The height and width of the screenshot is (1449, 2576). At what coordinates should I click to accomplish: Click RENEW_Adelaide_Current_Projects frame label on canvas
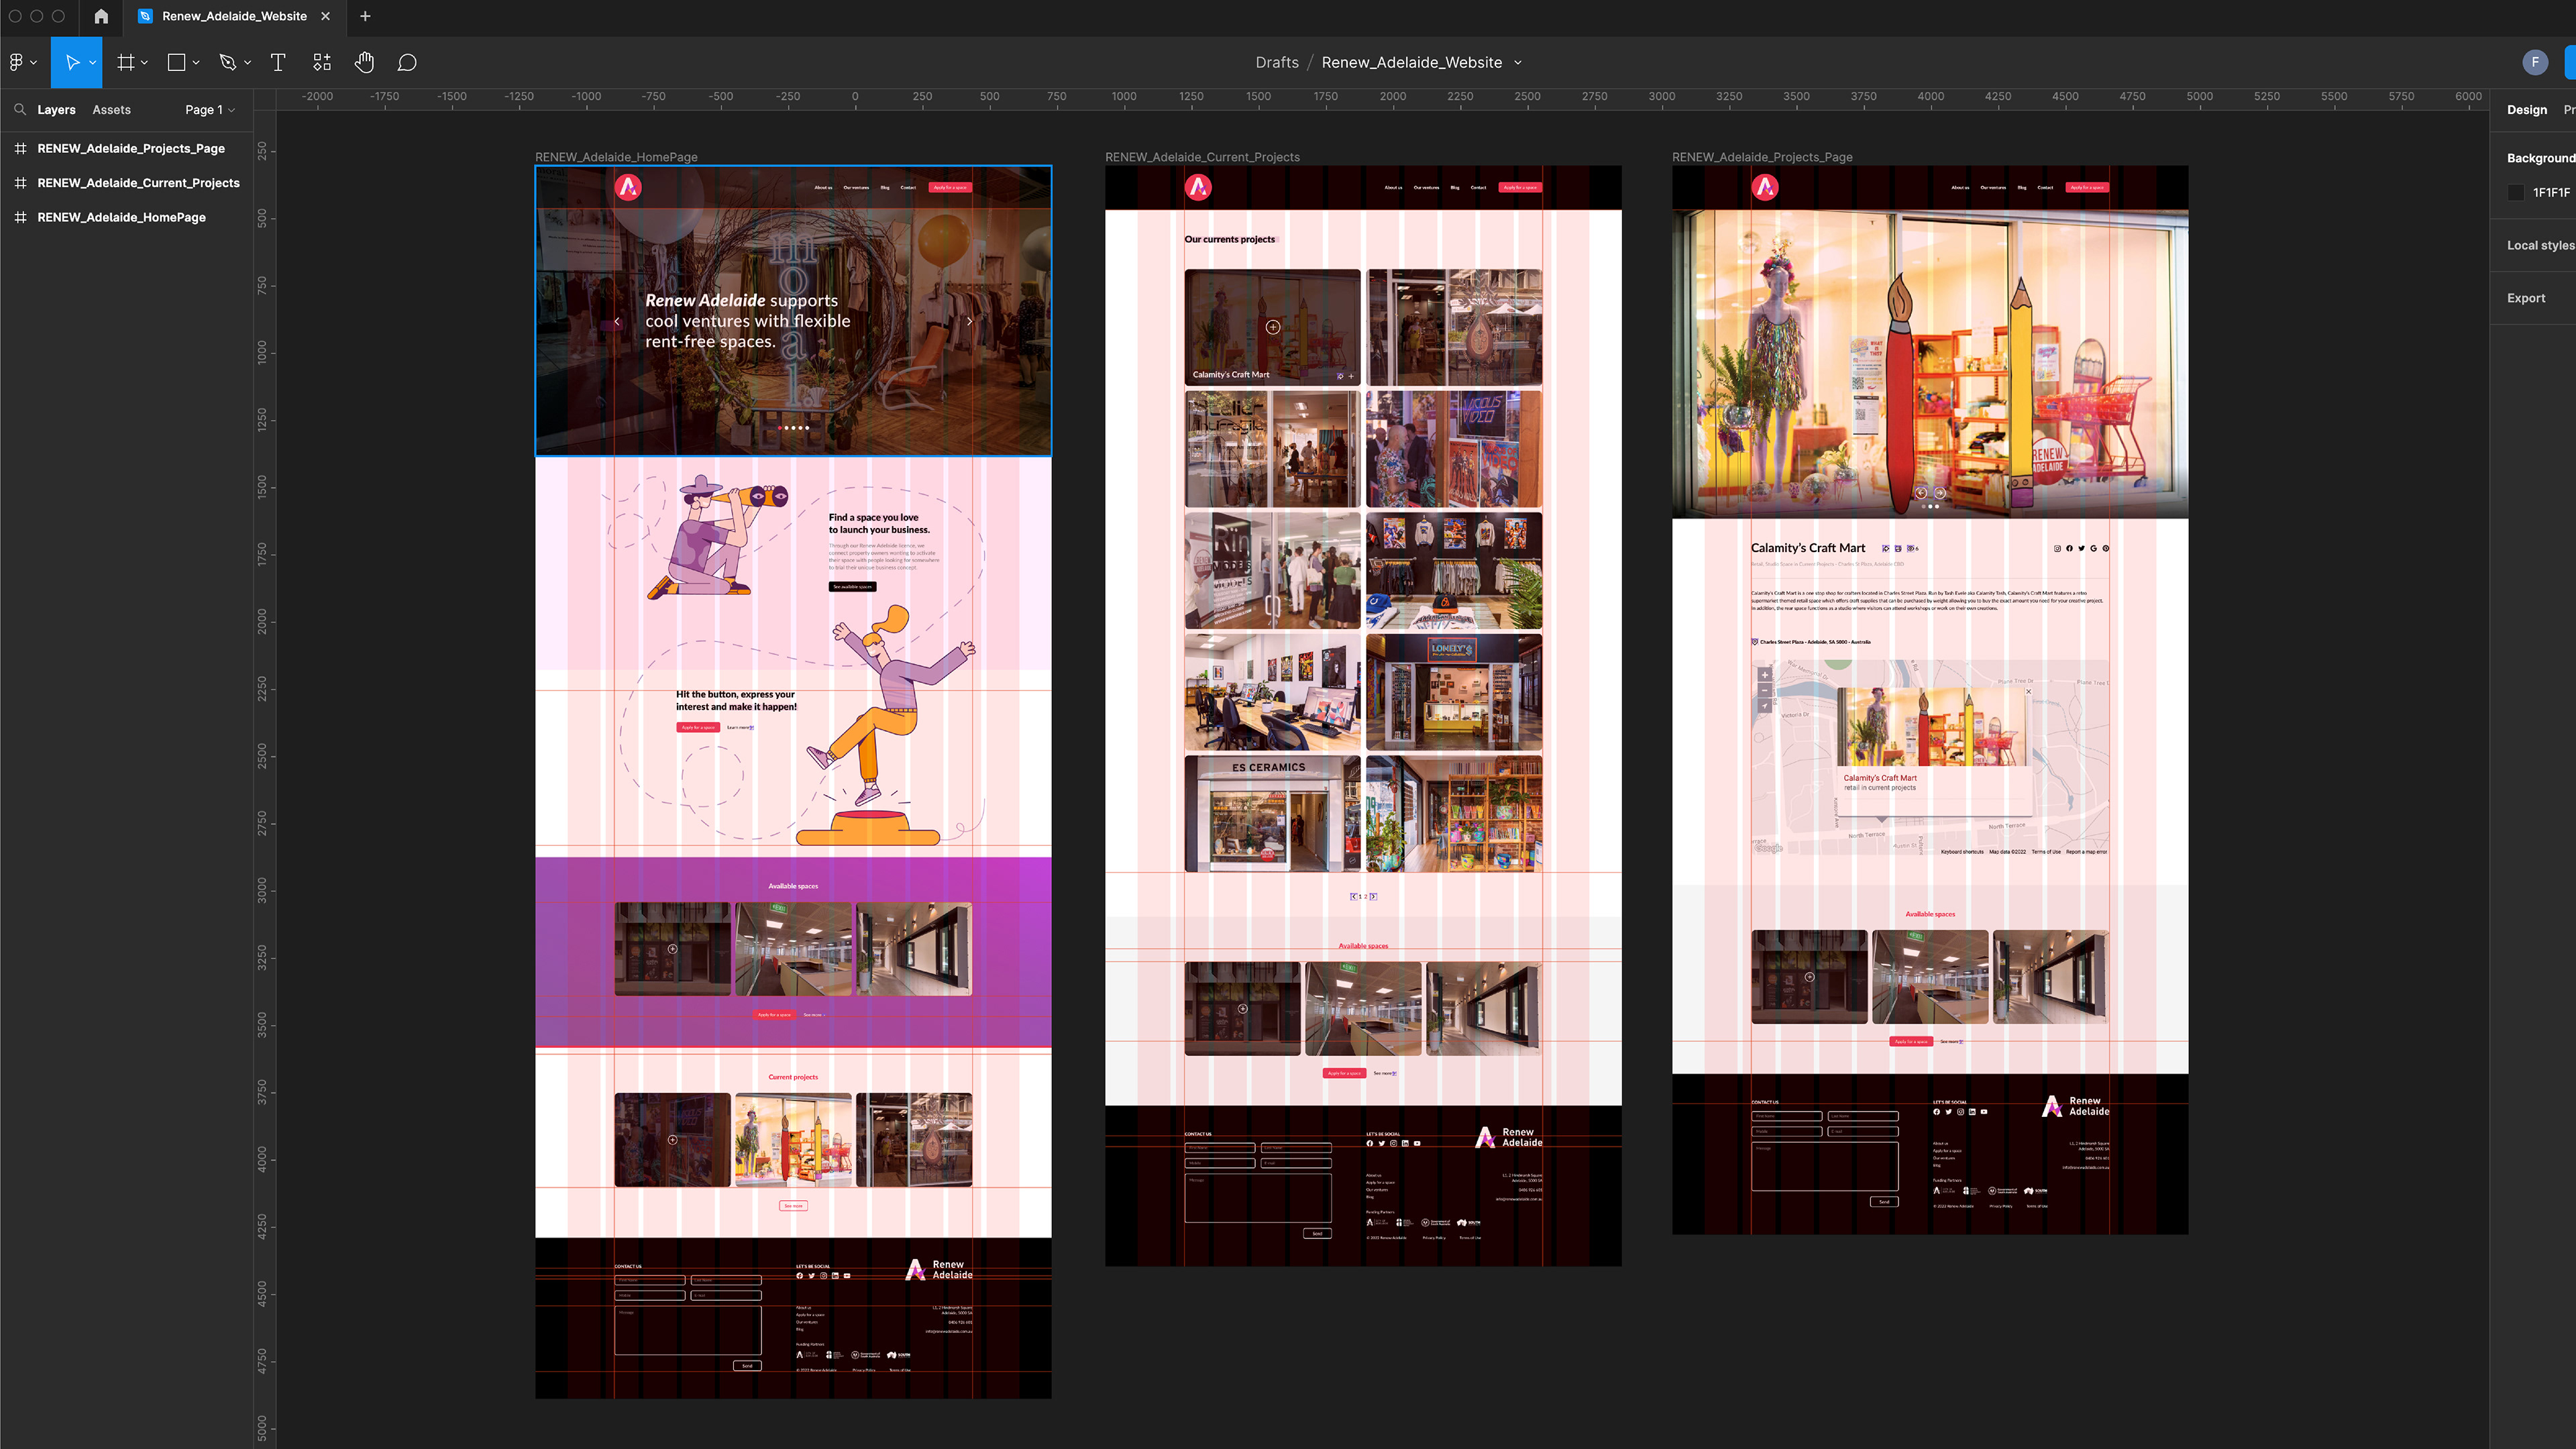(1202, 156)
